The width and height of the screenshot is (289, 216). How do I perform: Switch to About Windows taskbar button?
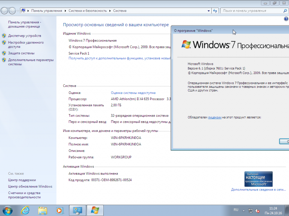[x=95, y=211]
